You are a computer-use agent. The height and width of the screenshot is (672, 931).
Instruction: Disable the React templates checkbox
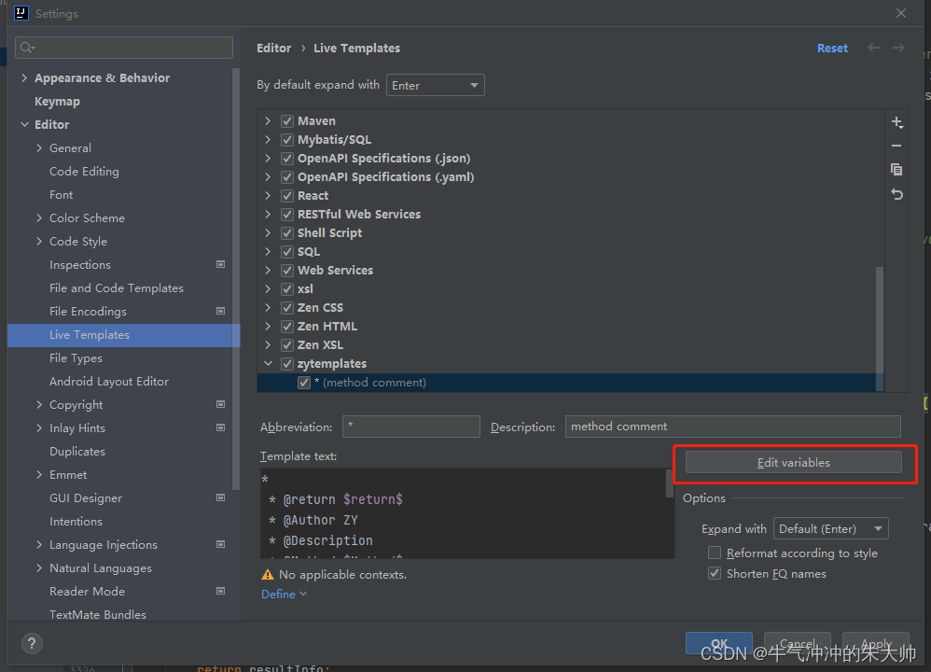click(287, 195)
